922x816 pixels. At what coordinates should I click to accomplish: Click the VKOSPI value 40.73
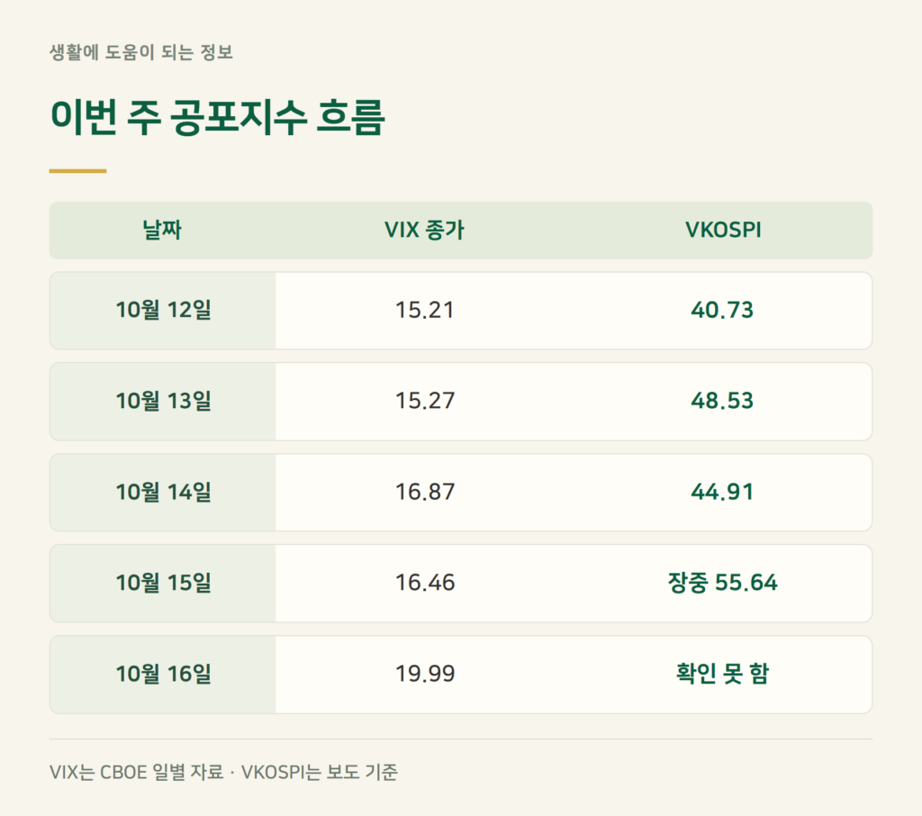[x=722, y=310]
